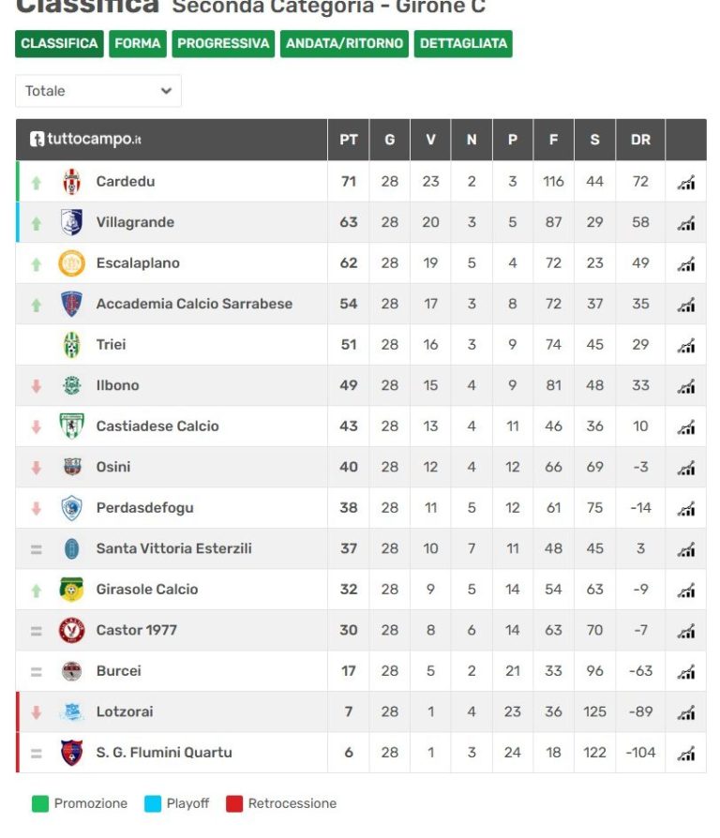Image resolution: width=720 pixels, height=838 pixels.
Task: Open the stats chart icon for Cardedu
Action: 686,182
